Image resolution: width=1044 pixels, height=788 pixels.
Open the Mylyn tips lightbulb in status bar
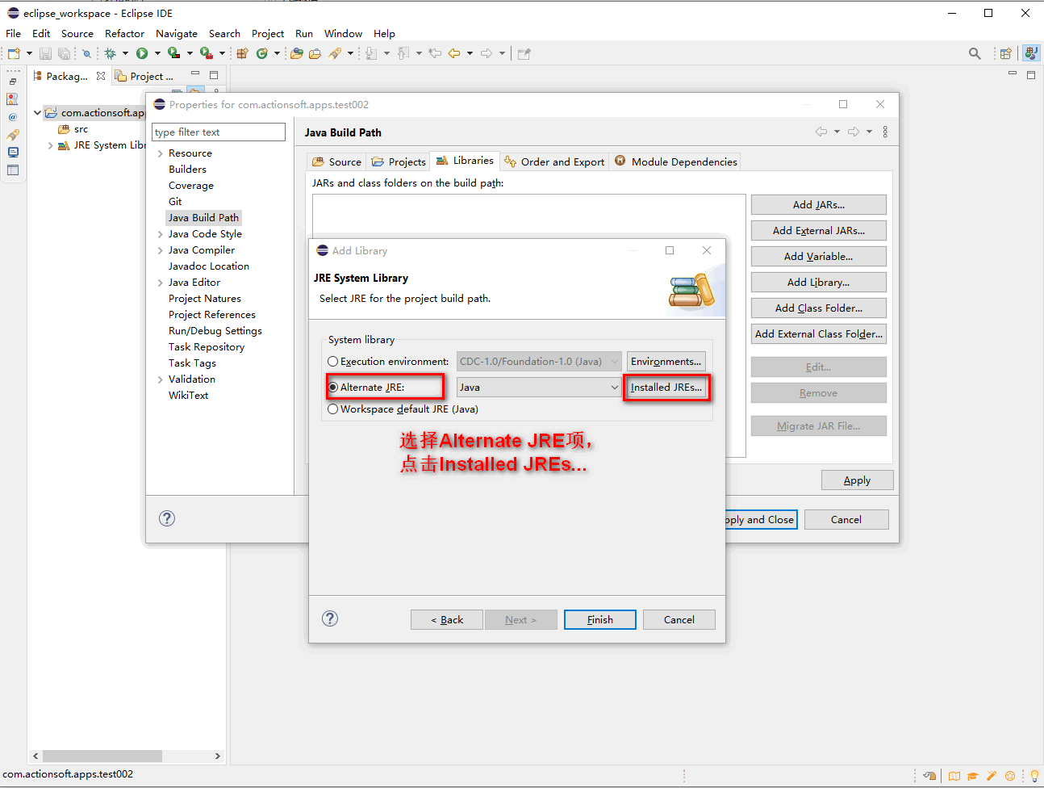1034,775
